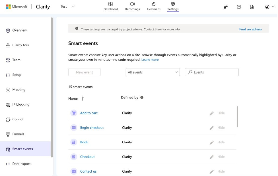Click the pencil edit icon for Add to cart

pos(211,113)
